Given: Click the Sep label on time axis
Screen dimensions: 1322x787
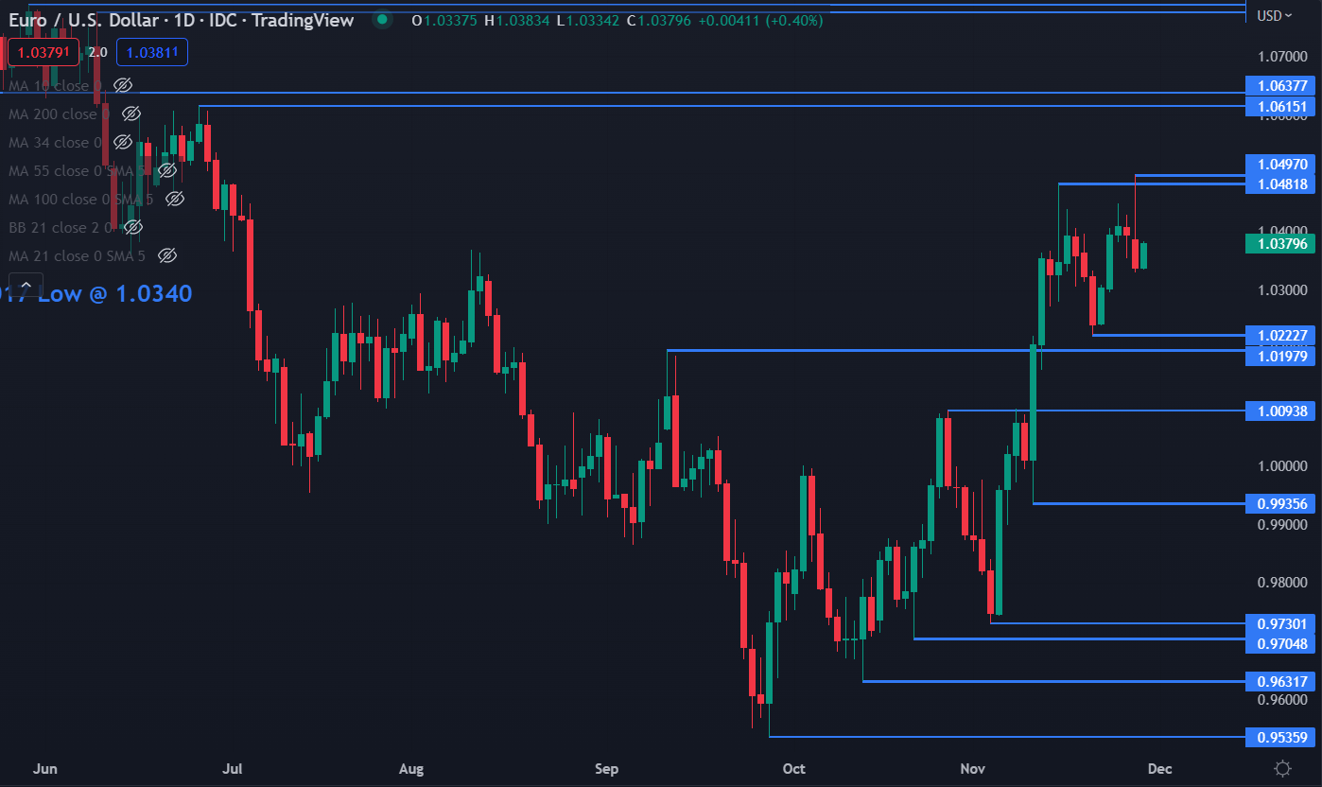Looking at the screenshot, I should 606,768.
